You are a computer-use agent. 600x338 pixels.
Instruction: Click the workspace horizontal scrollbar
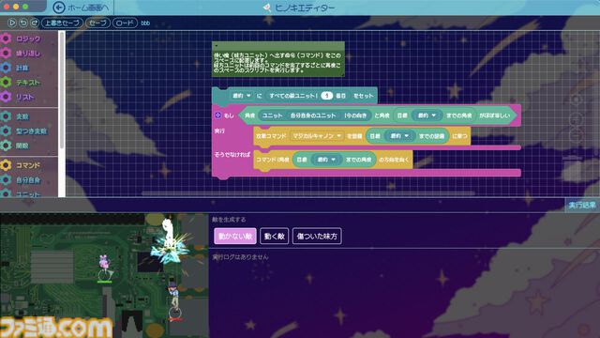tap(308, 193)
